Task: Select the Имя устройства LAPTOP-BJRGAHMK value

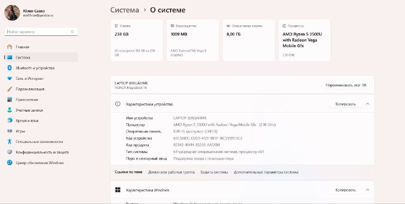Action: coord(190,118)
